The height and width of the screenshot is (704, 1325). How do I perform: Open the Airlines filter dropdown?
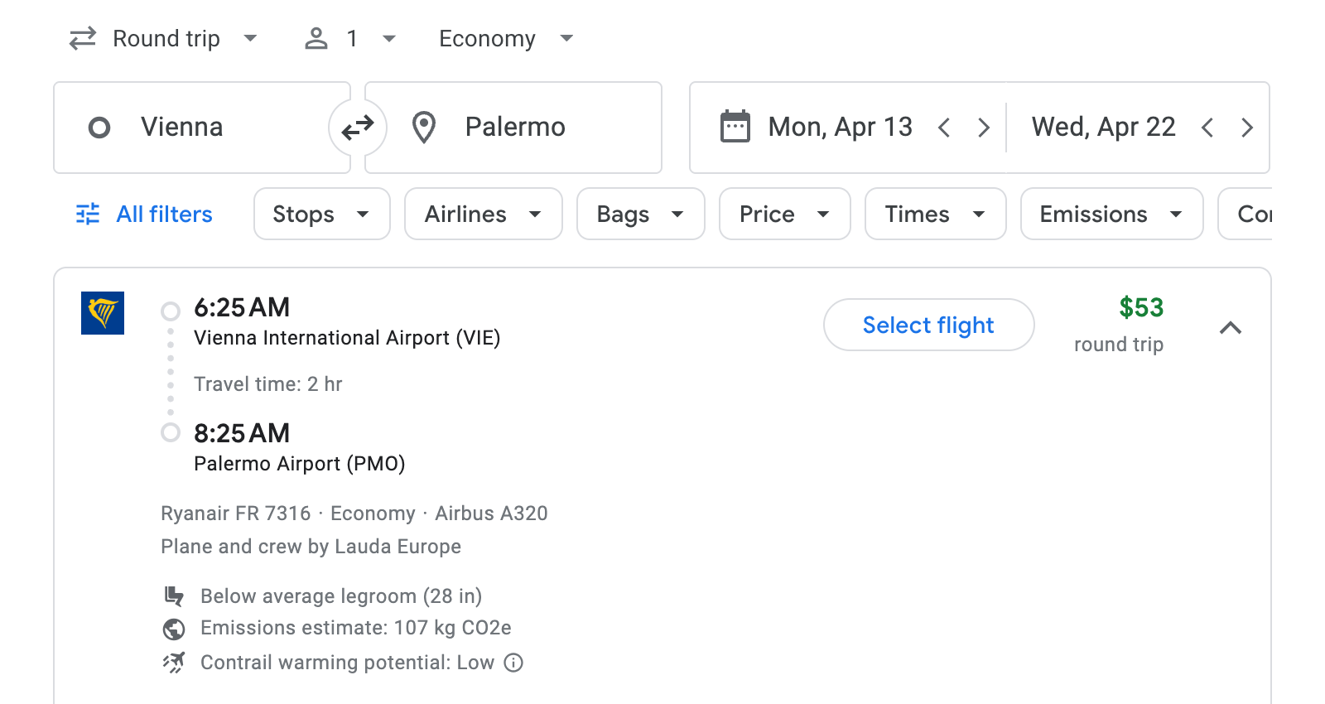[x=483, y=214]
